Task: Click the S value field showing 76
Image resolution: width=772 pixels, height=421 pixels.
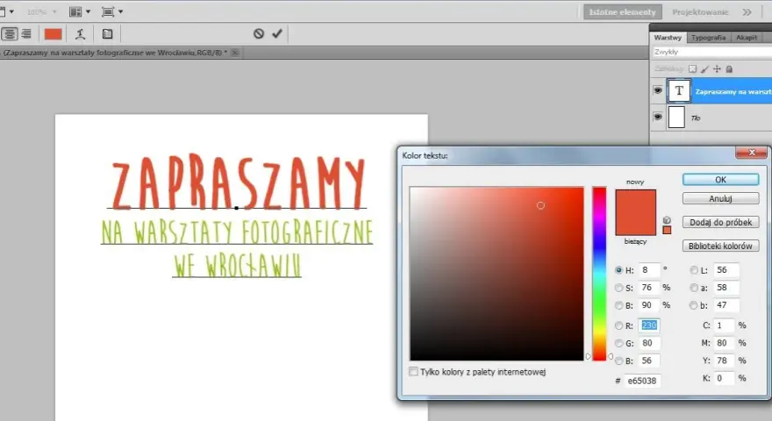Action: (x=649, y=288)
